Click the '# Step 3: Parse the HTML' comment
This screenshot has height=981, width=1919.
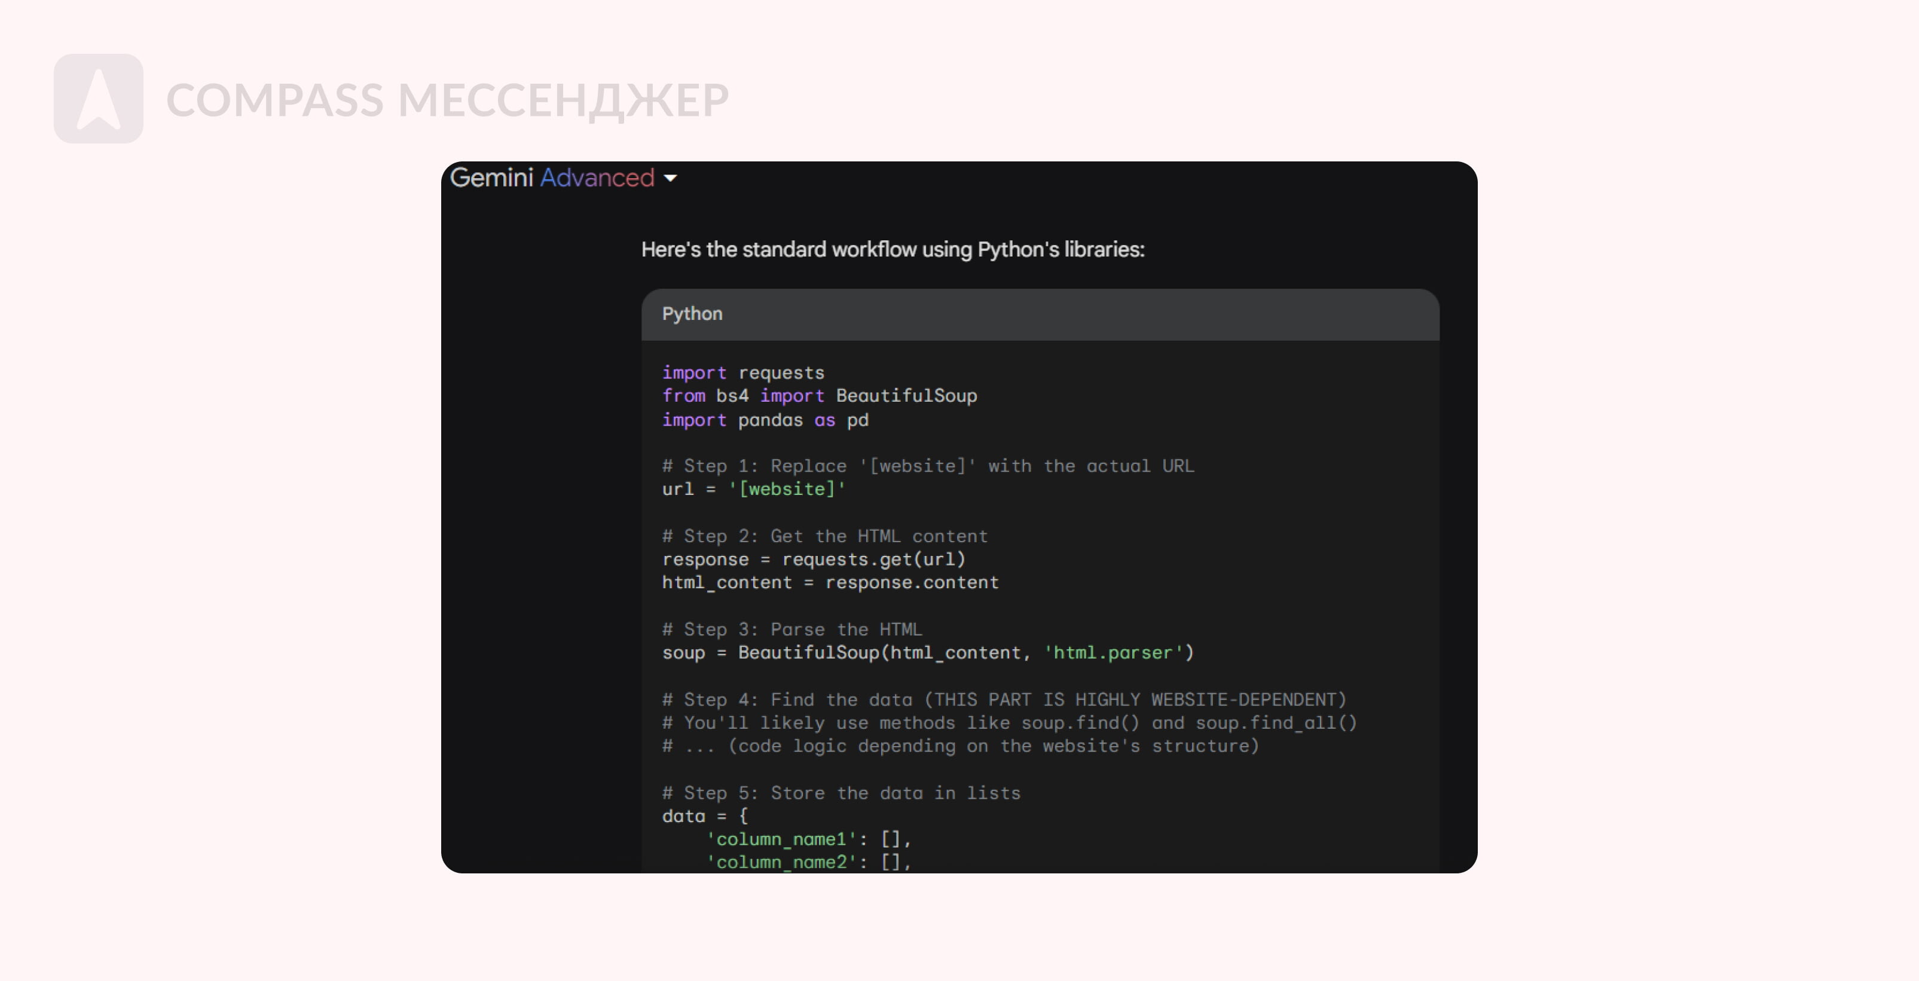(792, 629)
